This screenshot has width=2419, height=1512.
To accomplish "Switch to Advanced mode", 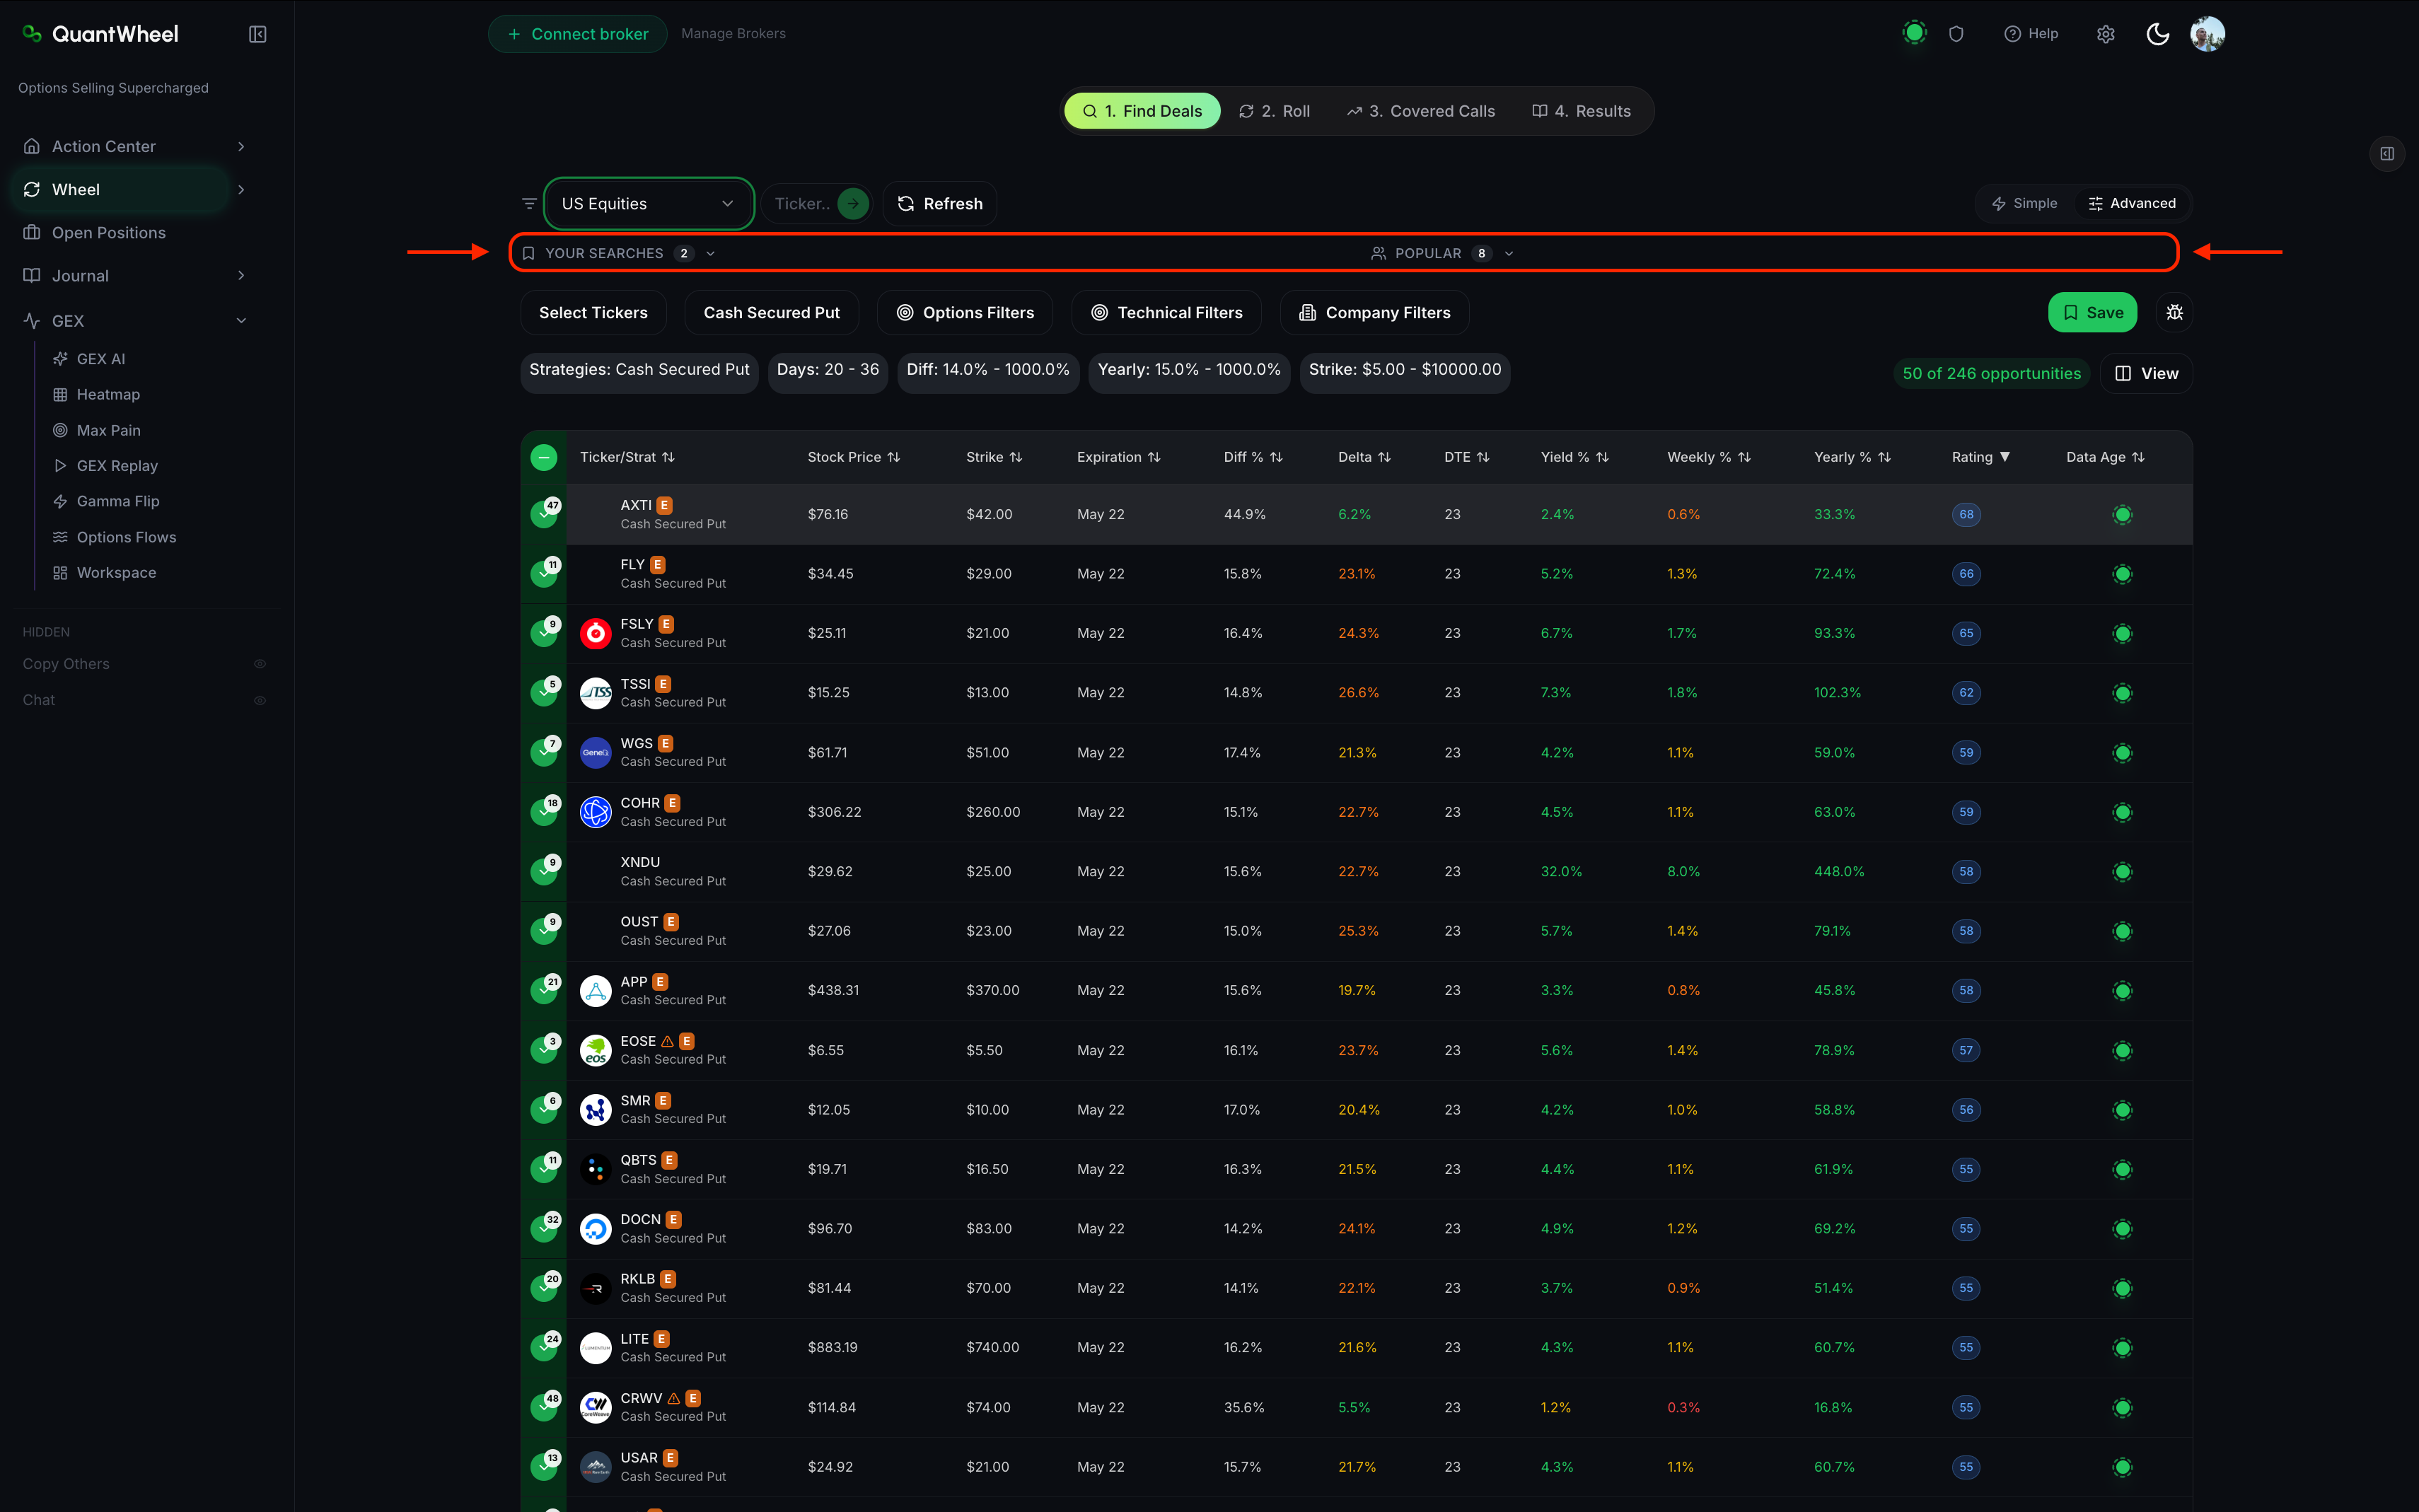I will point(2132,204).
